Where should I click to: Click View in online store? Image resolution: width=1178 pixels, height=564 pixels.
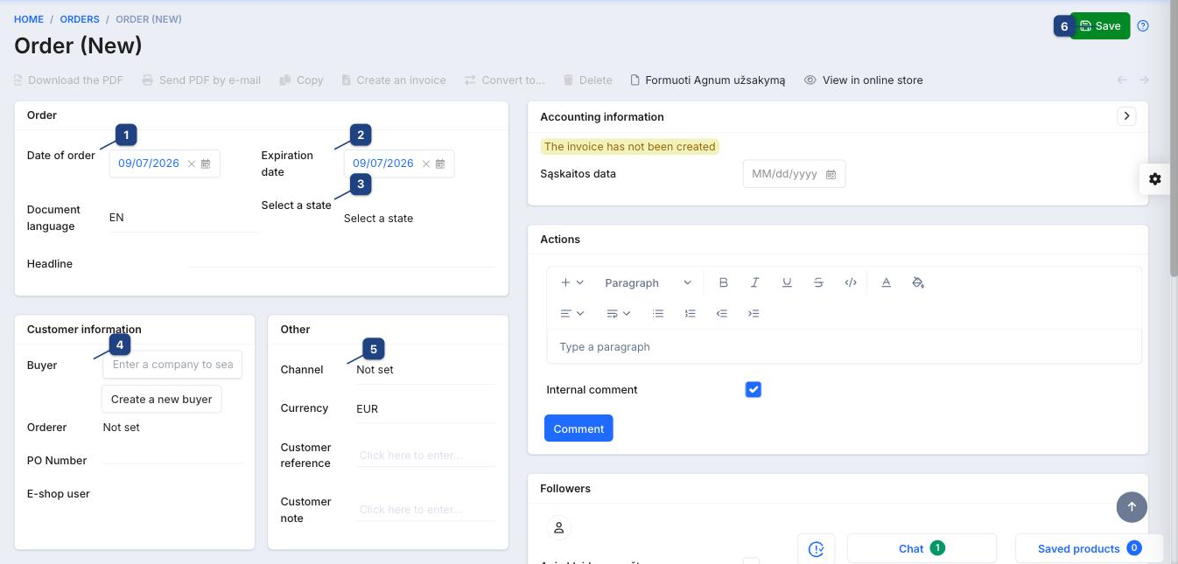click(x=864, y=80)
